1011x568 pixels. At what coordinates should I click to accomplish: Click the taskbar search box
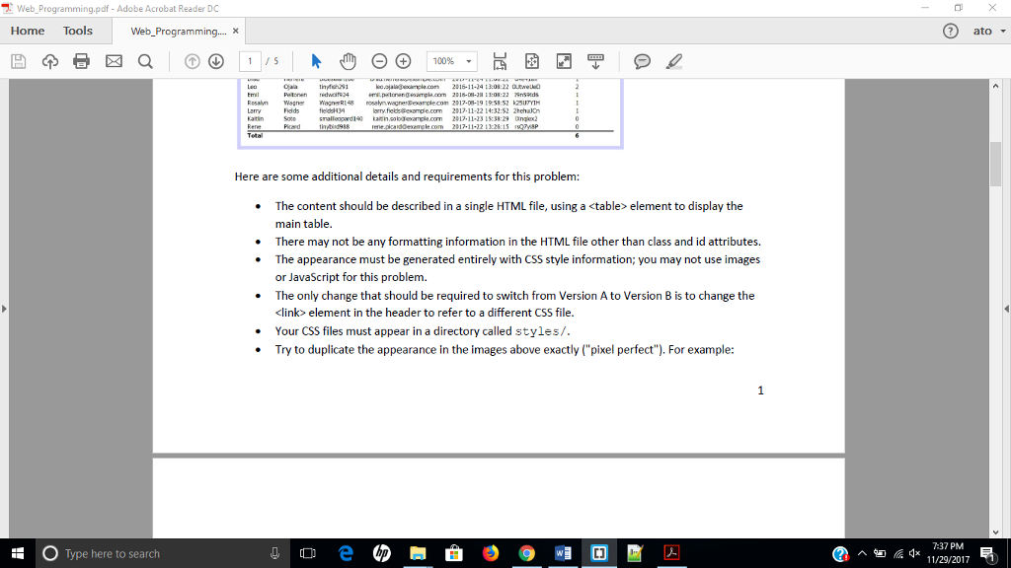pos(161,553)
